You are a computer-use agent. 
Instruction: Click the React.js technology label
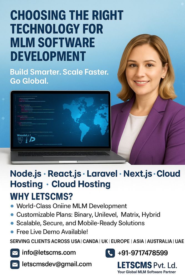point(64,174)
